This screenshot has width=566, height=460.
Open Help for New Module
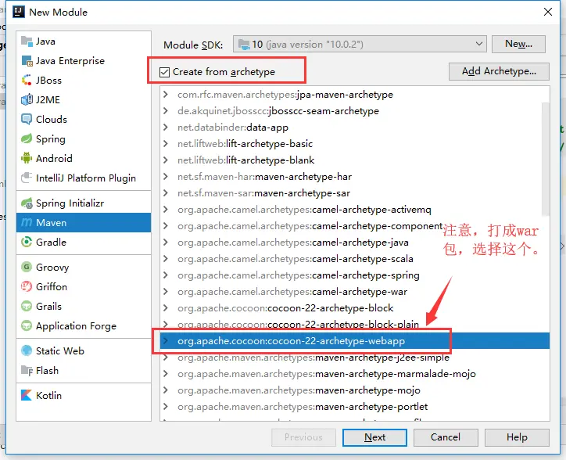tap(517, 437)
